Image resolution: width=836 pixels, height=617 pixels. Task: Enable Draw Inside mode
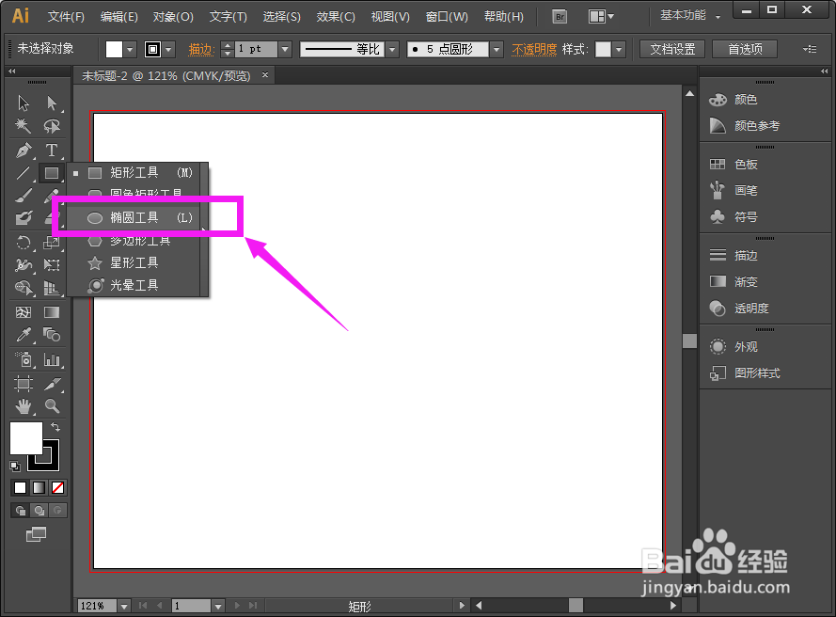[x=57, y=511]
